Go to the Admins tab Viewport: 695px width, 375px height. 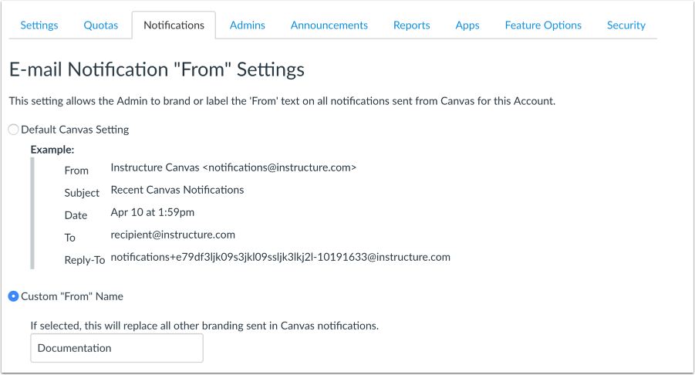click(248, 25)
